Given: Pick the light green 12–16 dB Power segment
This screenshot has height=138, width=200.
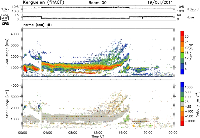Looking at the screenshot, I should [x=182, y=55].
